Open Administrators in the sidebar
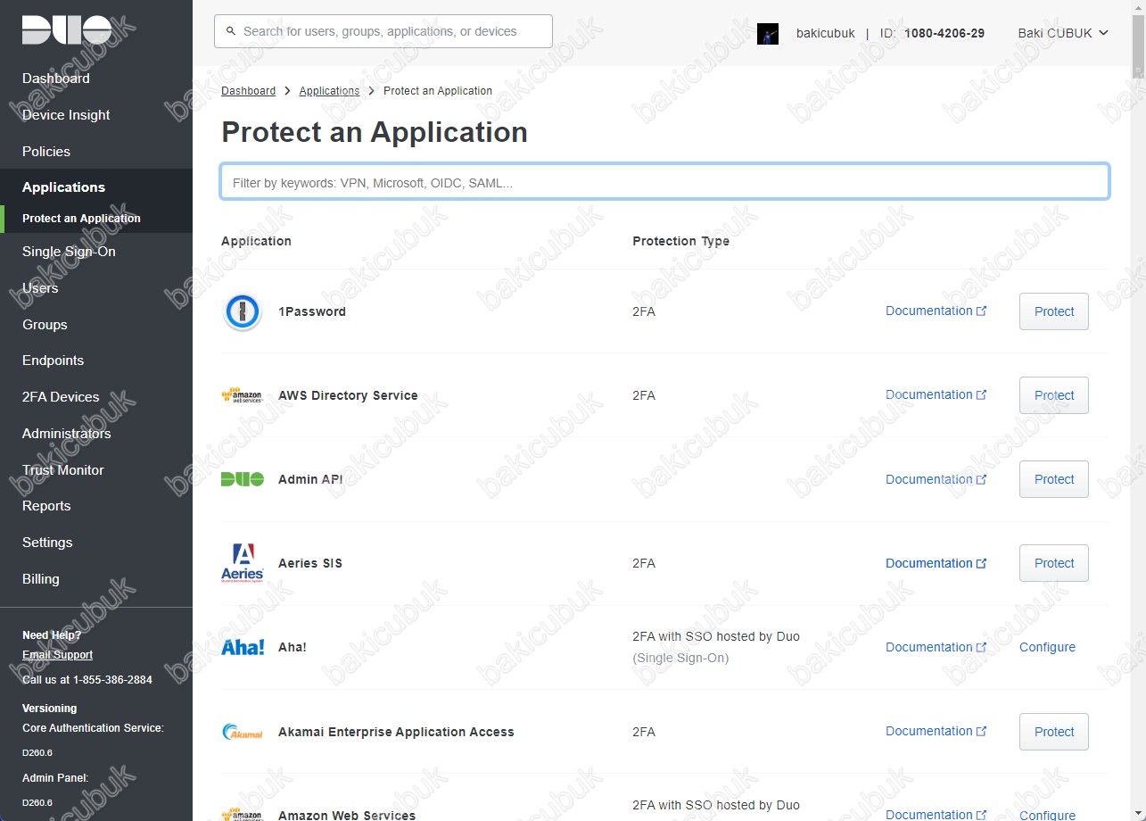 pyautogui.click(x=67, y=434)
